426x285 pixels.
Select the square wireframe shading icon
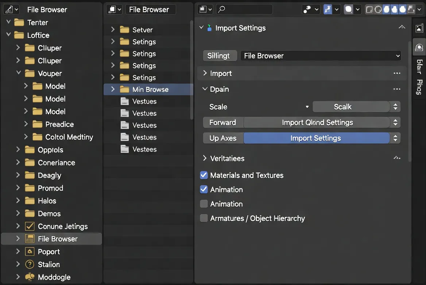(x=369, y=9)
